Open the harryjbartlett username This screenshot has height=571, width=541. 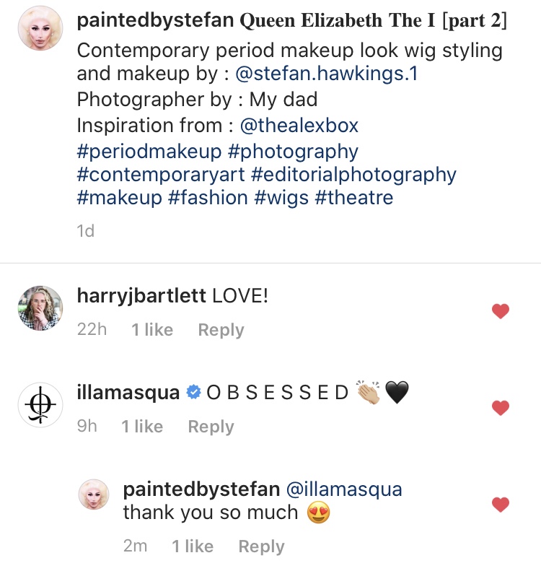141,295
